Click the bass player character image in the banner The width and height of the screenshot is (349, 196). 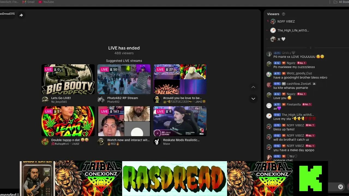(37, 179)
